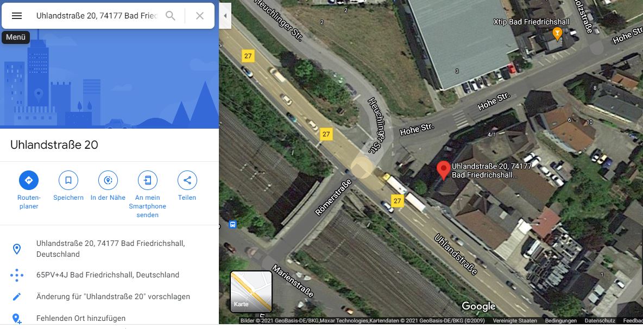The height and width of the screenshot is (329, 643).
Task: Click the search magnifier icon
Action: click(x=170, y=16)
